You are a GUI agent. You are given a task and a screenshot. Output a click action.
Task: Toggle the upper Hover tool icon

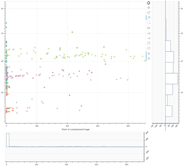149,54
